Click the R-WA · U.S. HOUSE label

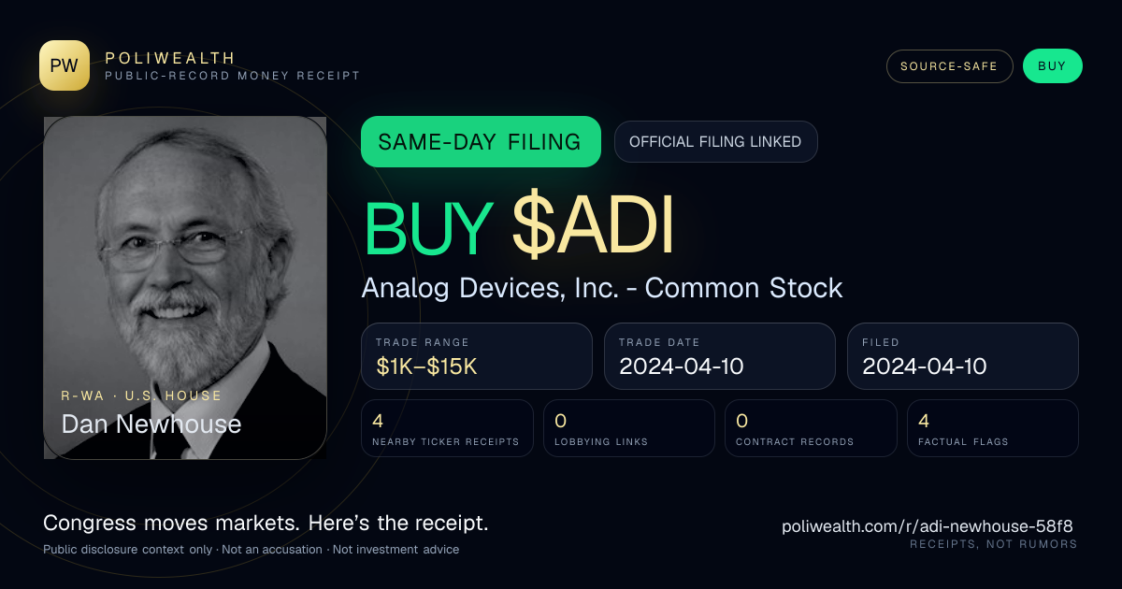[x=142, y=395]
